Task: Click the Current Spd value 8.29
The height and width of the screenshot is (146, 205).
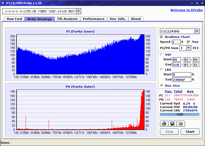Action: pyautogui.click(x=187, y=104)
